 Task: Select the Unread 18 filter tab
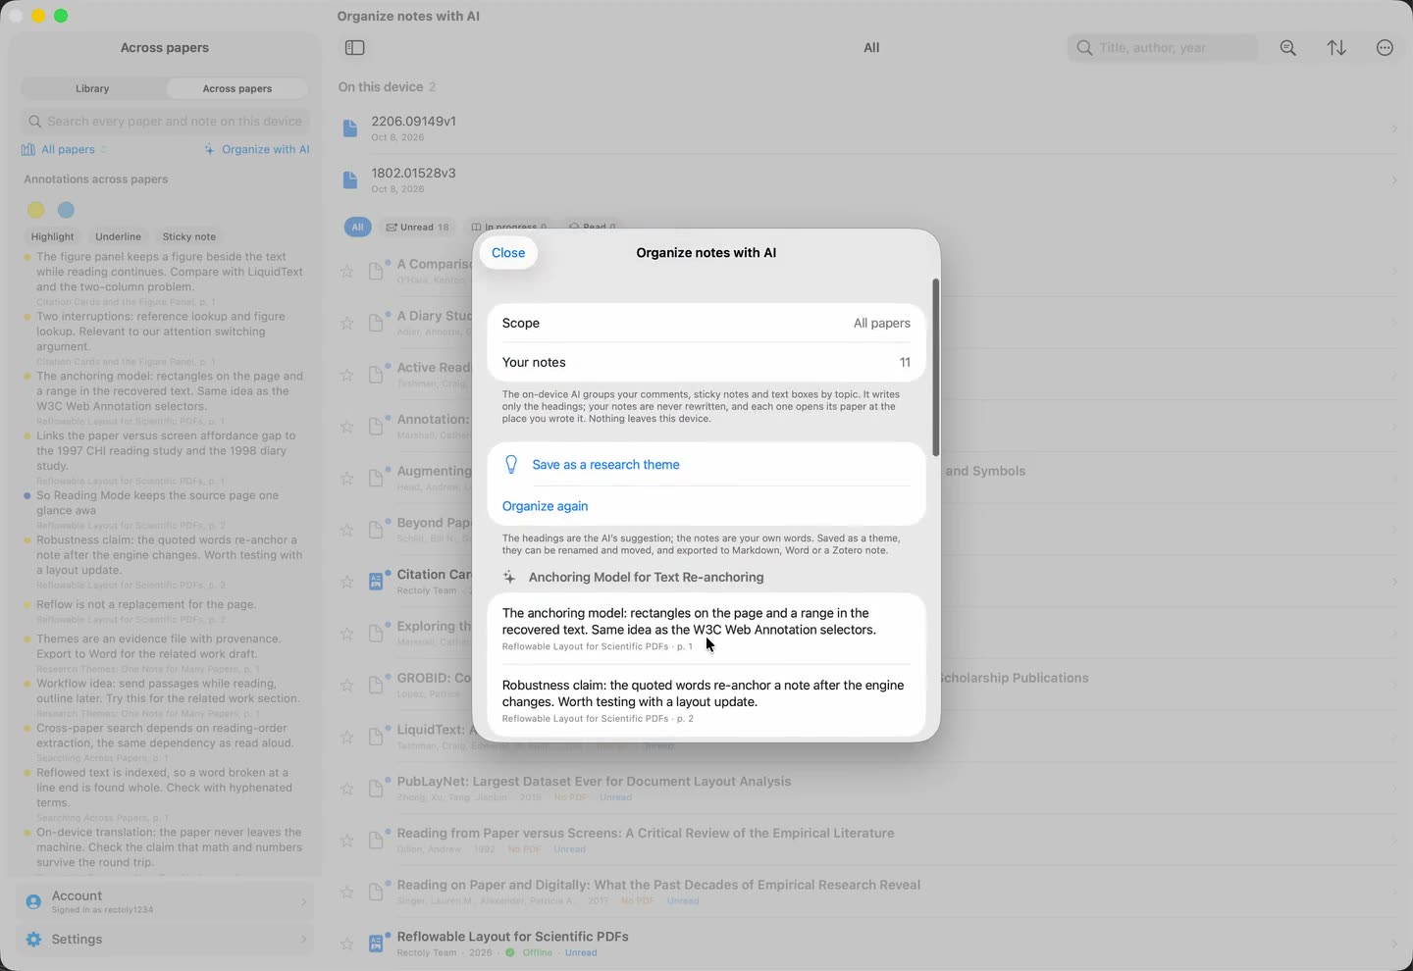[417, 227]
